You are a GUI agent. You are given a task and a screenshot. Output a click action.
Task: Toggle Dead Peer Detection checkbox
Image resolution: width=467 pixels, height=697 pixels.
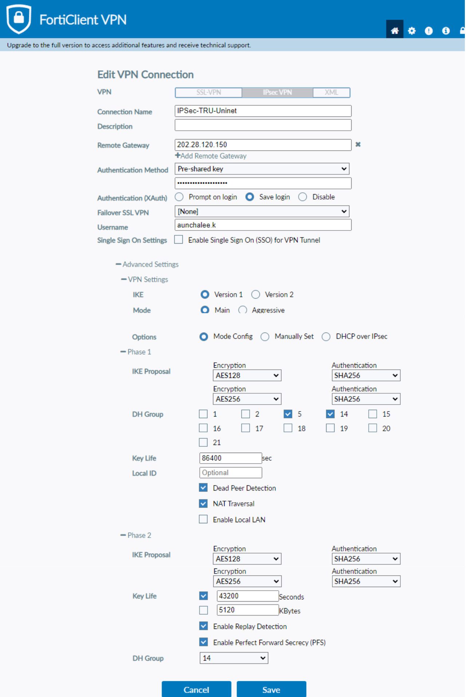click(x=203, y=488)
